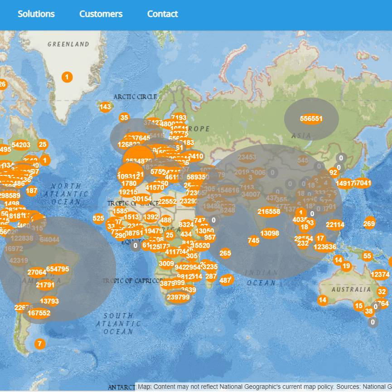Select the marker labeled 27064
This screenshot has height=392, width=392.
[37, 272]
